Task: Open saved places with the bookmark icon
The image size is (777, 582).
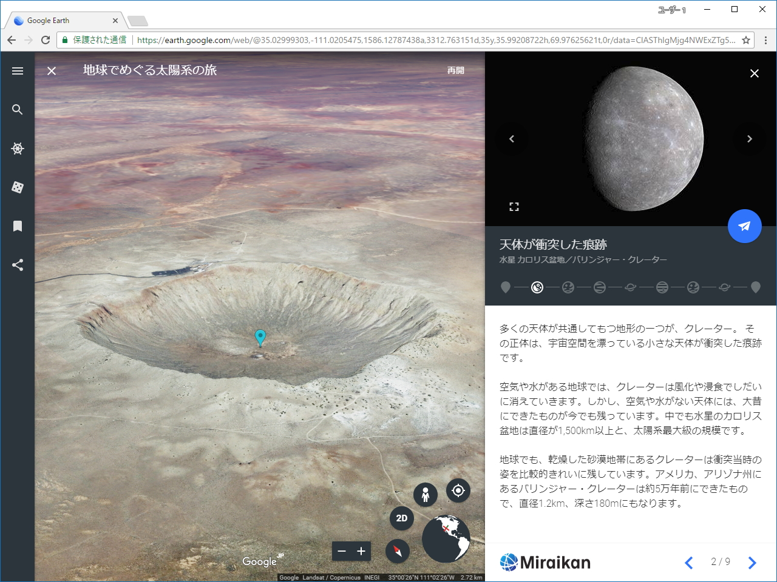Action: (17, 226)
